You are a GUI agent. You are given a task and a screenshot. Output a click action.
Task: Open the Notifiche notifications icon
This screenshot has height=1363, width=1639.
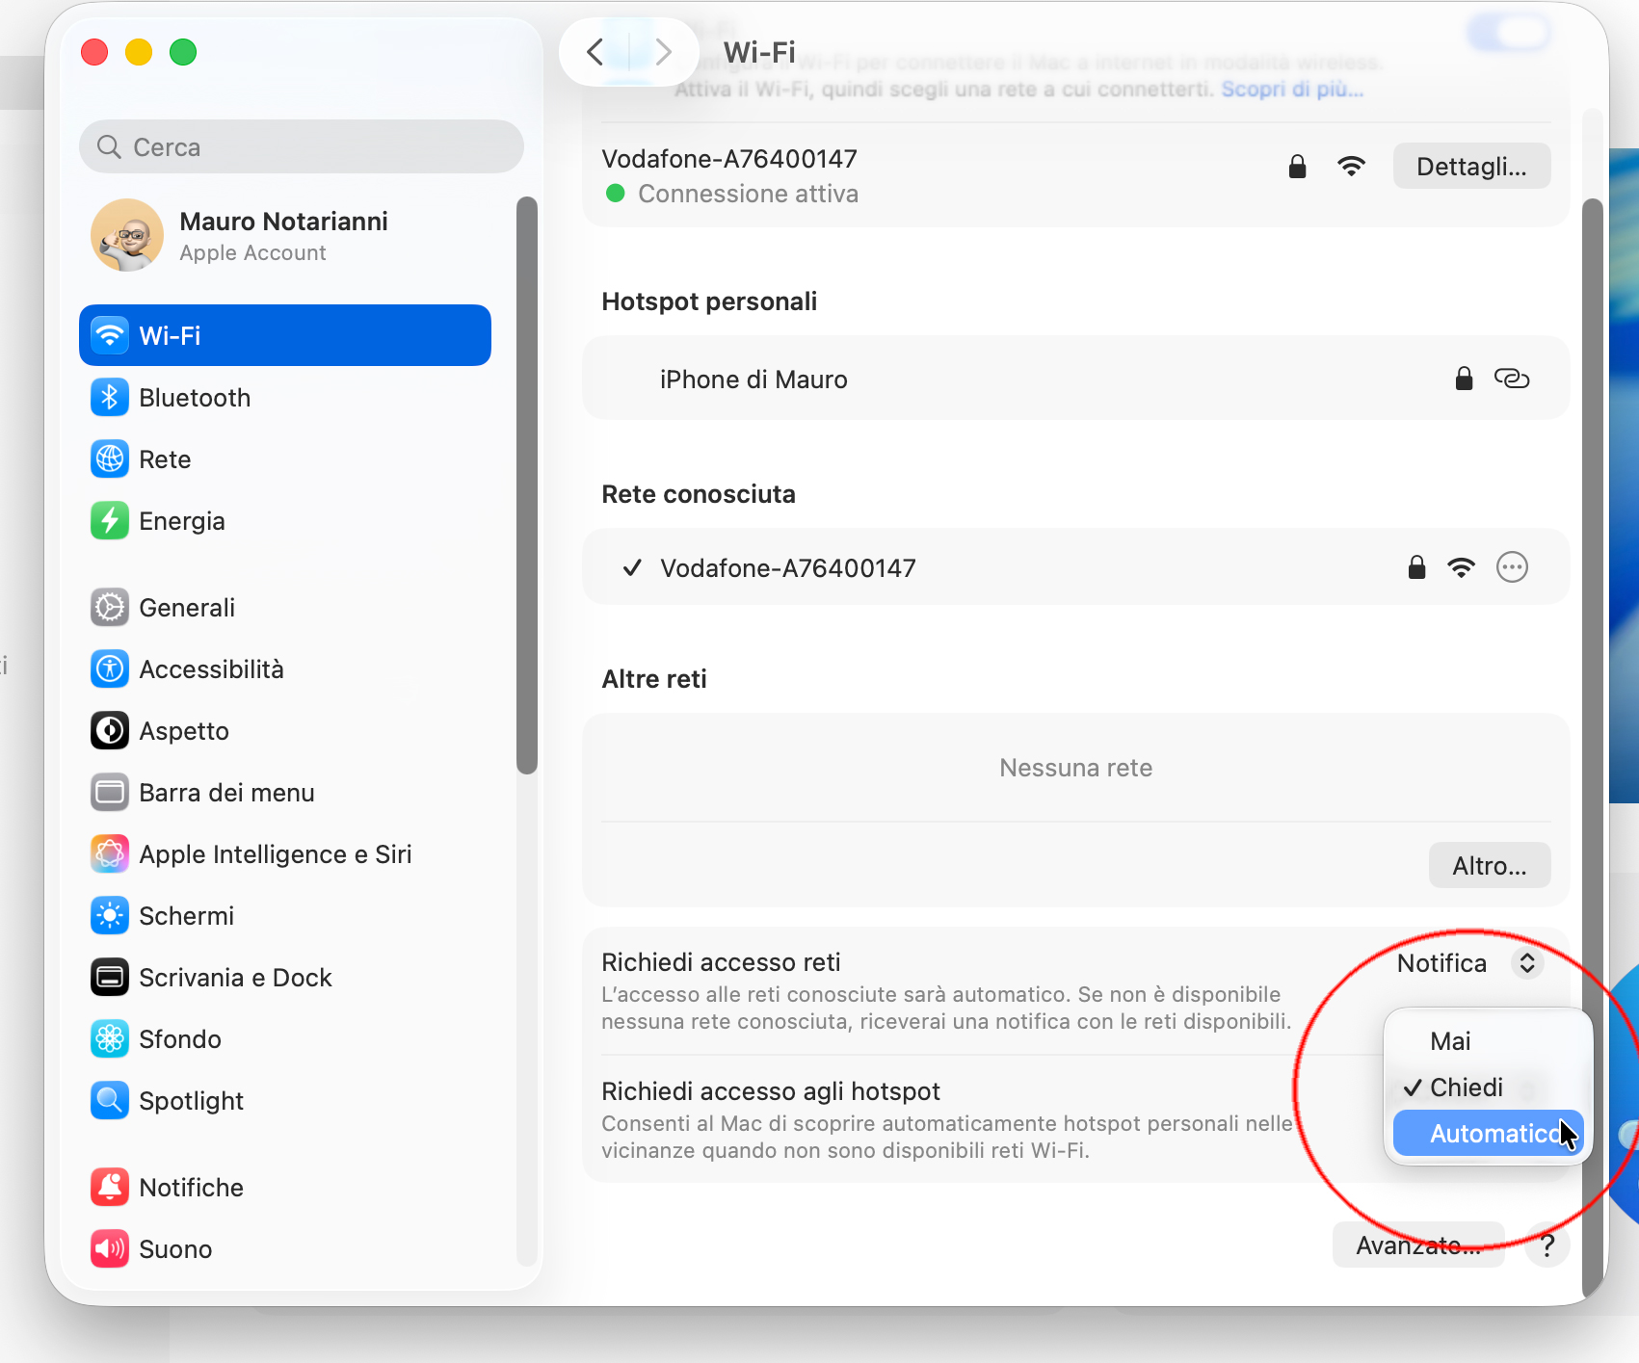110,1187
